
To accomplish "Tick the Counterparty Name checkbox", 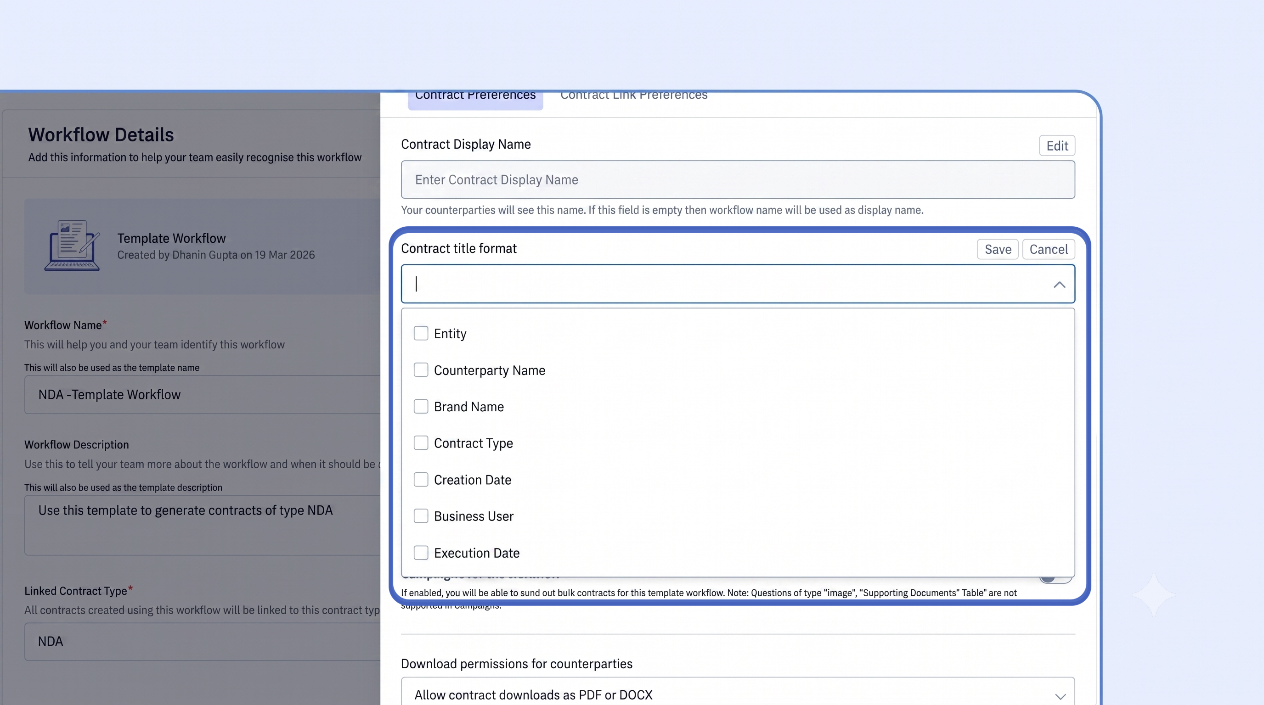I will 421,370.
